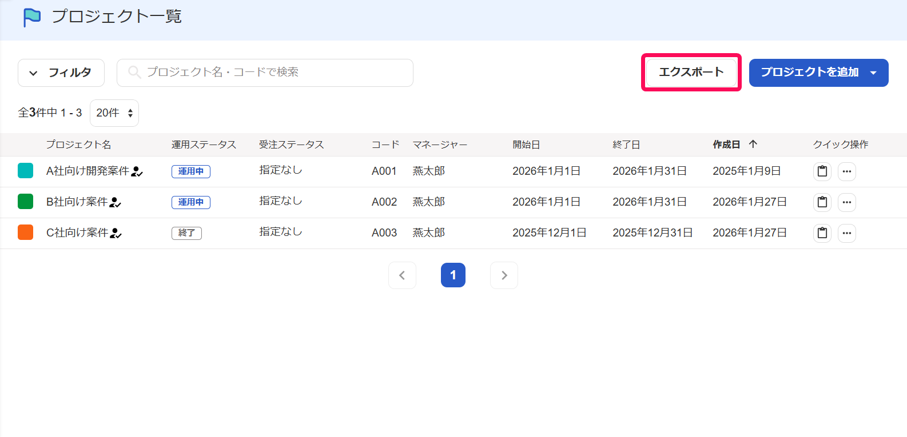Click clipboard icon for B社向け案件
Screen dimensions: 907x437
822,202
